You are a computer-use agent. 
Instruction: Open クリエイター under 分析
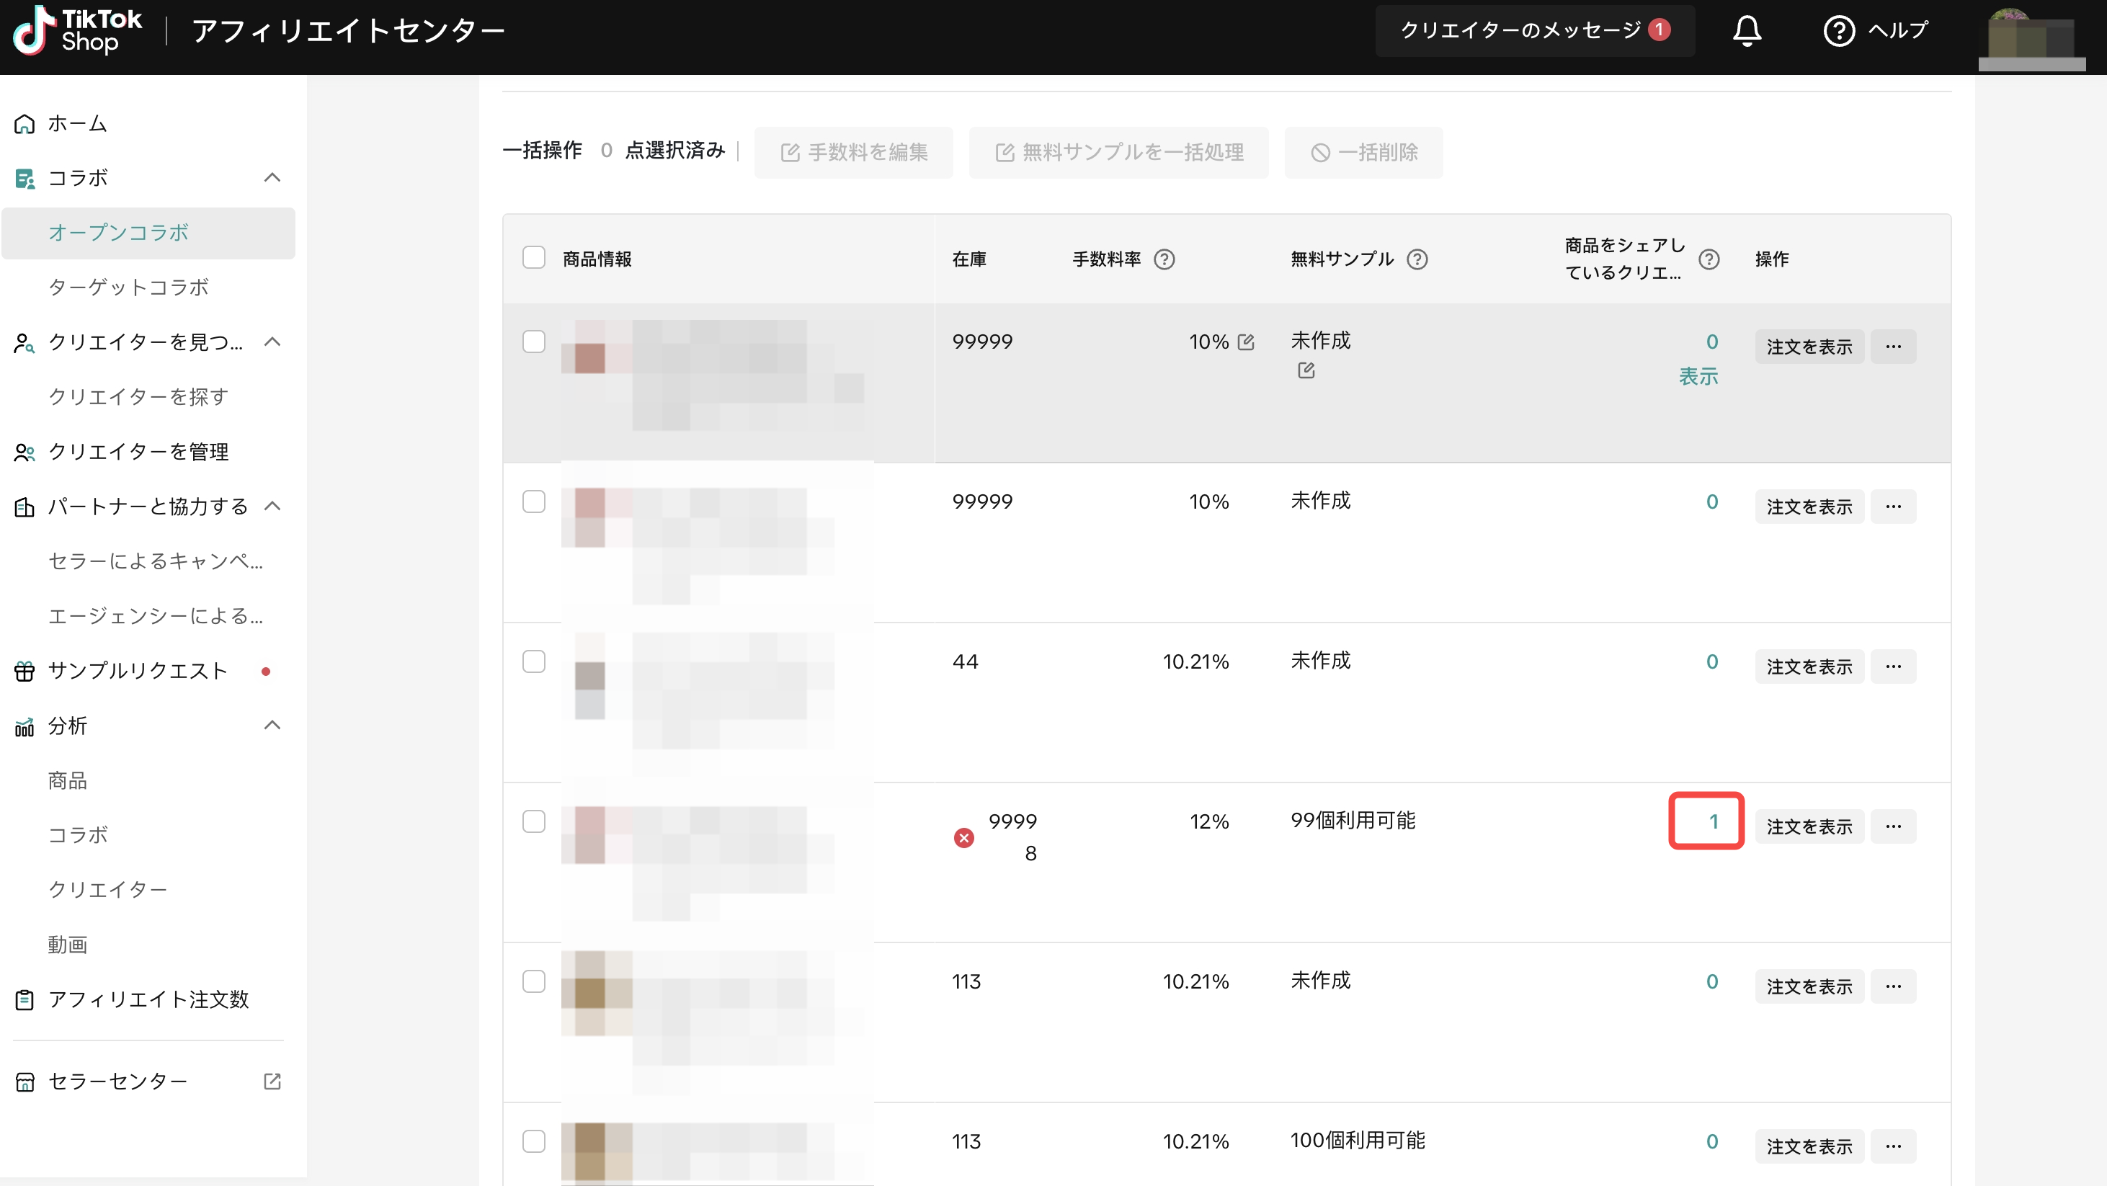(x=107, y=890)
